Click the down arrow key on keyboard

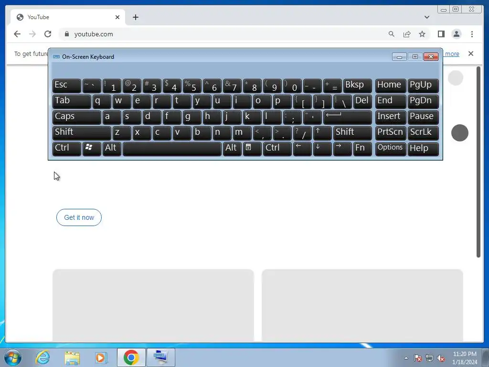tap(322, 149)
